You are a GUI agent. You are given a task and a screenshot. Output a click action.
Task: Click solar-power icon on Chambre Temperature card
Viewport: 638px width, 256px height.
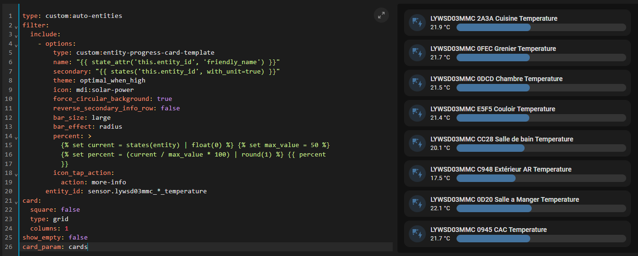417,83
